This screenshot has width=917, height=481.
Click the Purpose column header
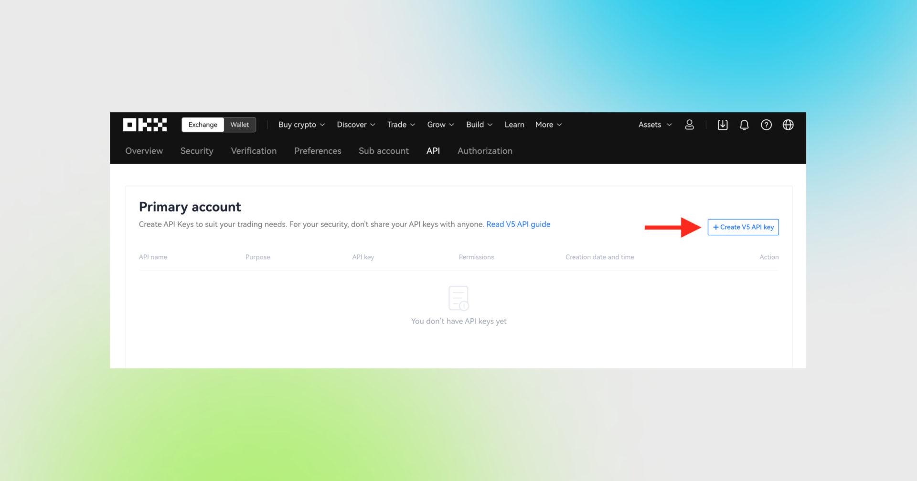257,257
